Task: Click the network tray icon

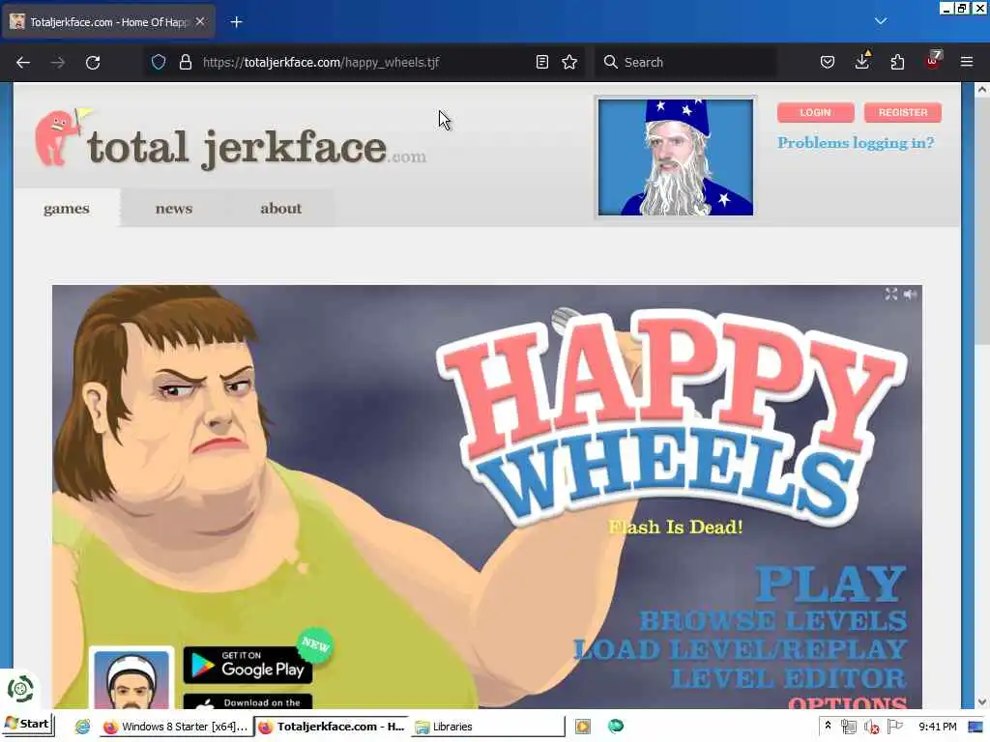Action: (x=849, y=727)
